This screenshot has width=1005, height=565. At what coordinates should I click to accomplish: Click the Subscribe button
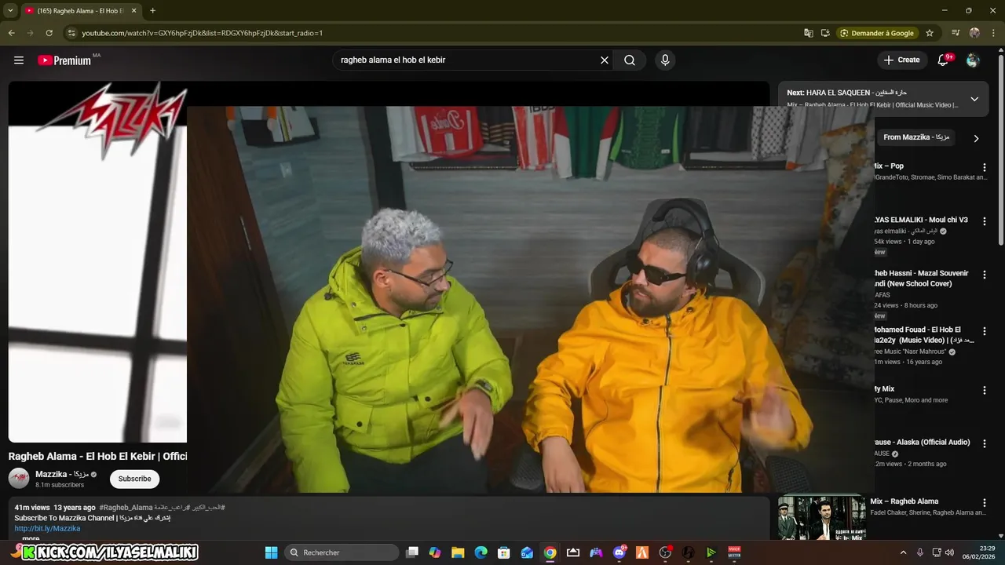(135, 479)
